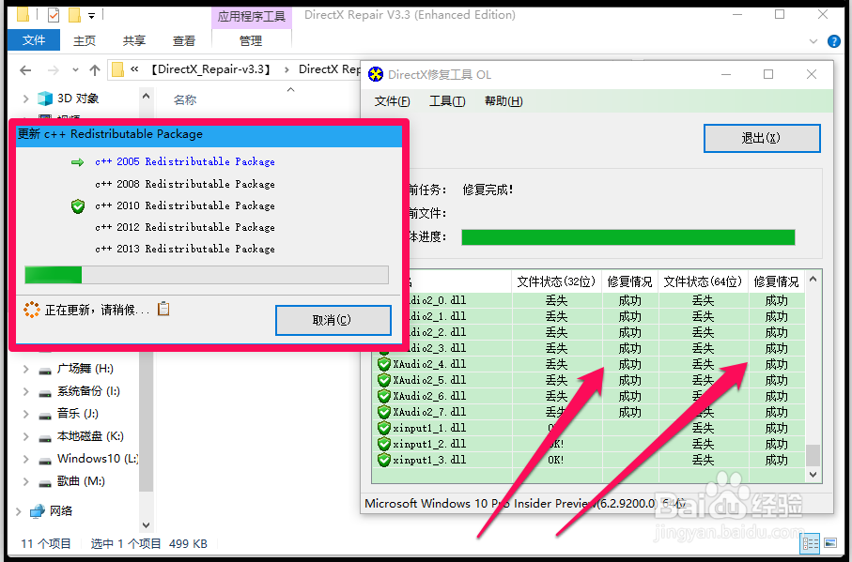Expand the 歌曲 (M:) drive node
852x562 pixels.
tap(25, 481)
